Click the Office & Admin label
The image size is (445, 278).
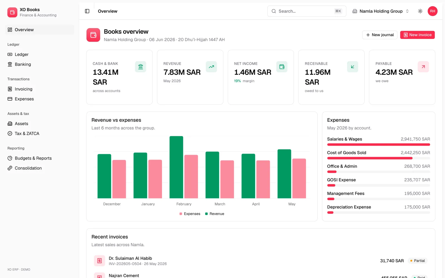342,166
